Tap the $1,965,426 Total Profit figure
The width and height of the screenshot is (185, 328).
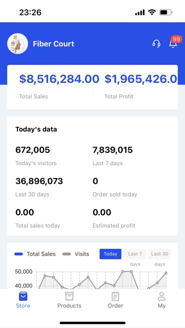(141, 79)
